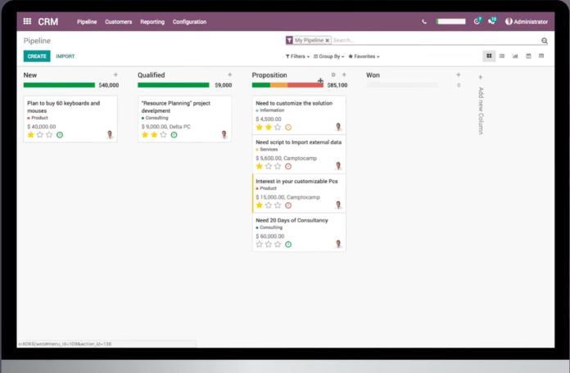Open the discuss messages chat icon

(491, 21)
